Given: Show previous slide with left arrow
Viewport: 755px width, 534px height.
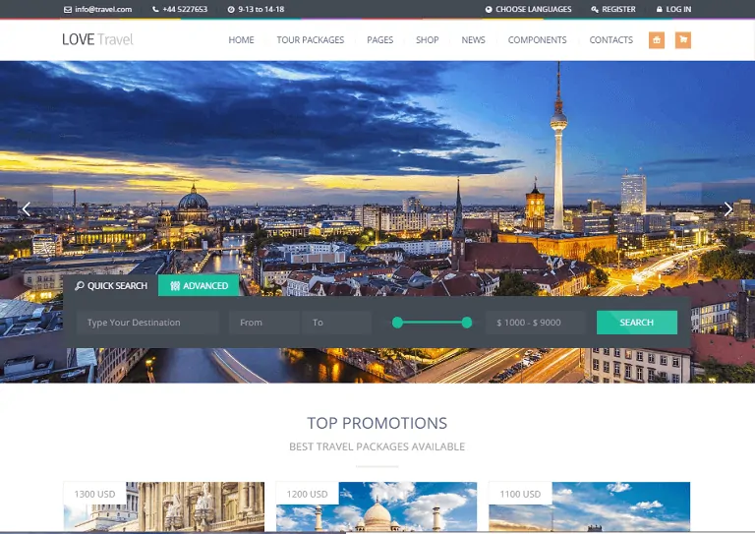Looking at the screenshot, I should (27, 208).
